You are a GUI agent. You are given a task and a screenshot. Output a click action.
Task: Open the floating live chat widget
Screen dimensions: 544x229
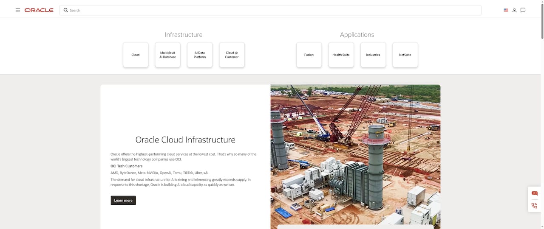point(535,193)
